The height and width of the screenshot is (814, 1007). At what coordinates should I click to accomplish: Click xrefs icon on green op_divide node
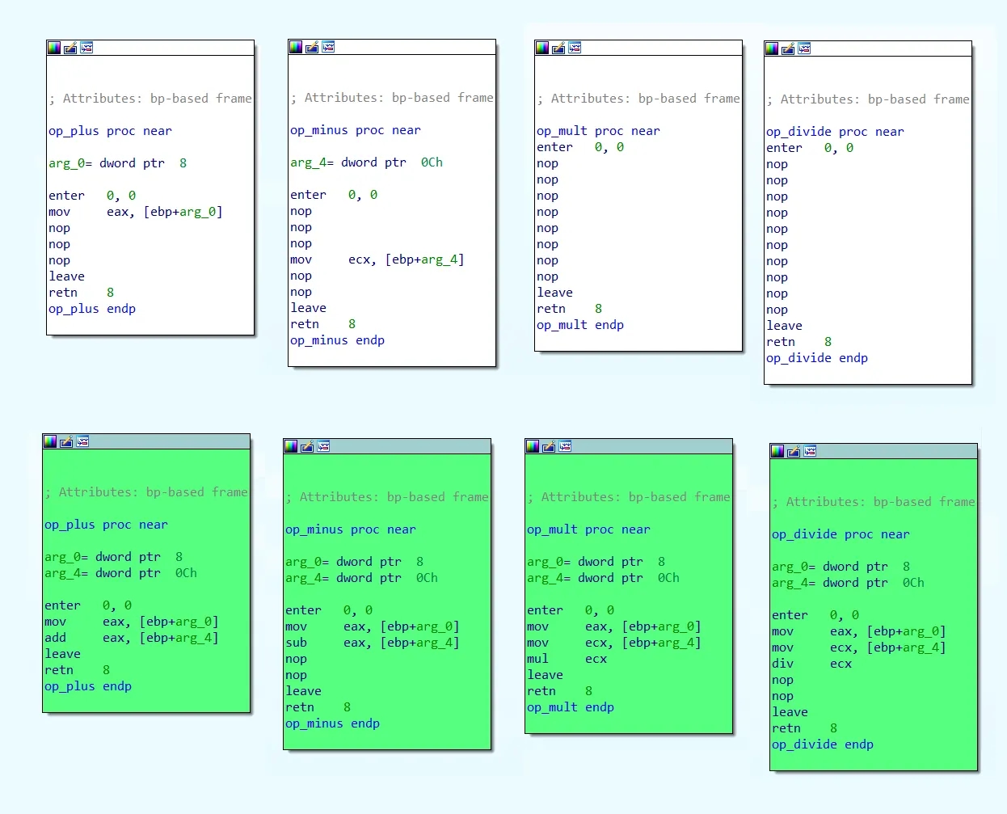point(810,451)
